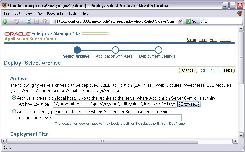Click the Stop loading icon
This screenshot has width=245, height=152.
[36, 21]
